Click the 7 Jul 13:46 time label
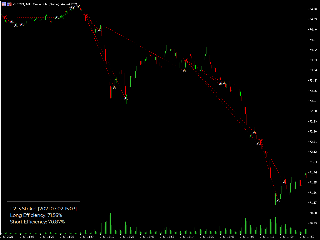320x240 pixels. pyautogui.click(x=227, y=237)
